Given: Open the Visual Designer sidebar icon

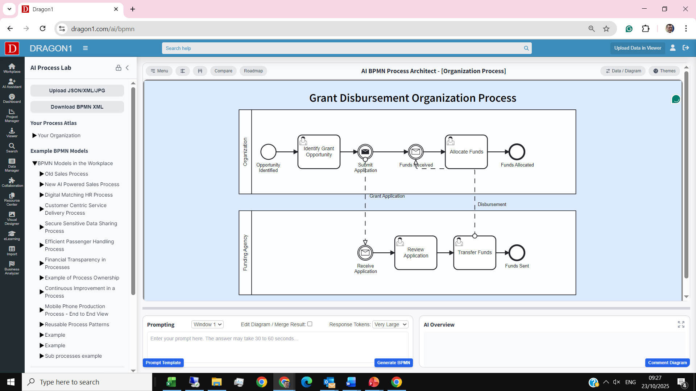Looking at the screenshot, I should coord(12,218).
